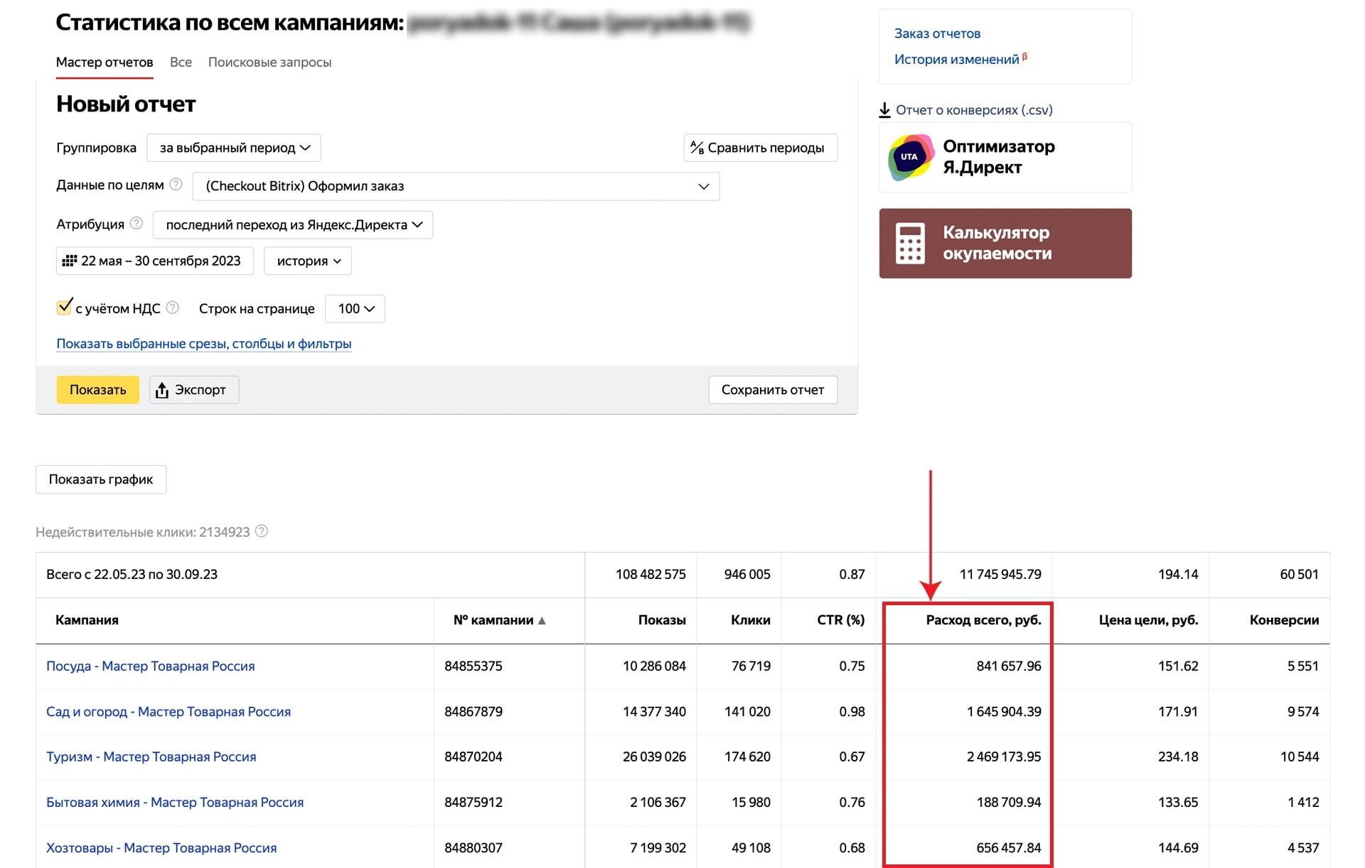The height and width of the screenshot is (868, 1365).
Task: Click the UTA optimizer logo icon
Action: click(x=911, y=157)
